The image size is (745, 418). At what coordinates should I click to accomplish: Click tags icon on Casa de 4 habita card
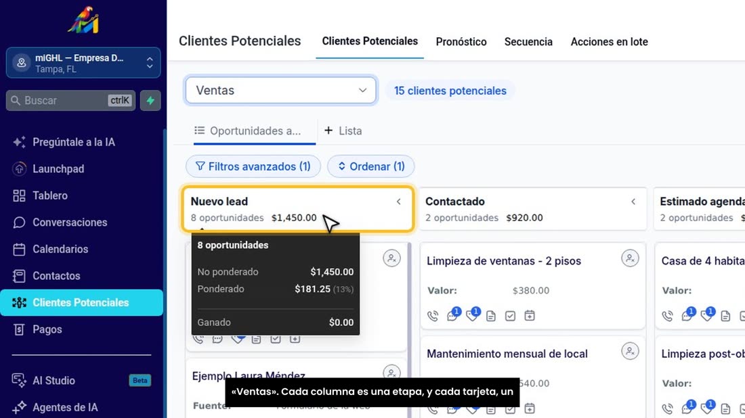click(707, 315)
